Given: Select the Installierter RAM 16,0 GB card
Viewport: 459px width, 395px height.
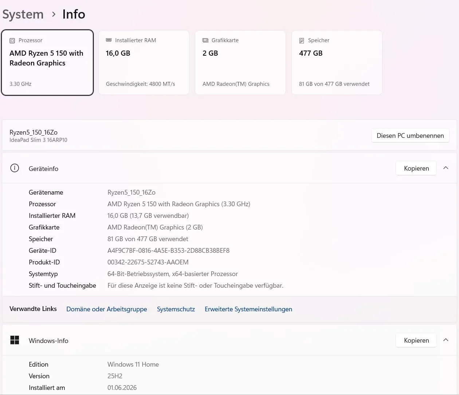Looking at the screenshot, I should pyautogui.click(x=144, y=63).
